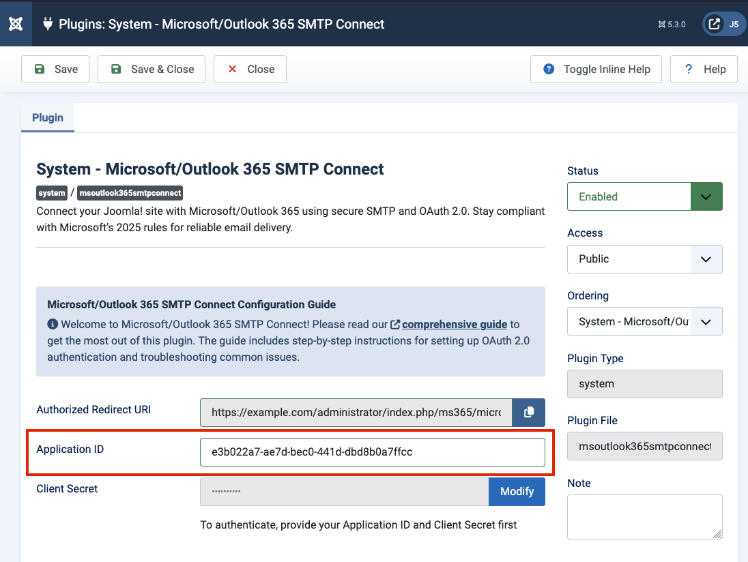The width and height of the screenshot is (748, 562).
Task: Open the site preview external-link icon
Action: pos(714,24)
